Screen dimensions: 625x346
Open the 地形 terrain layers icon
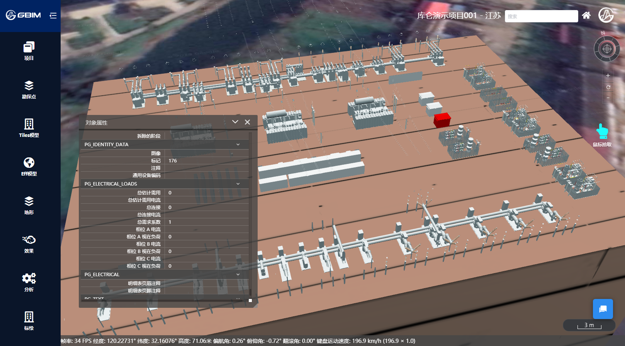click(x=29, y=205)
